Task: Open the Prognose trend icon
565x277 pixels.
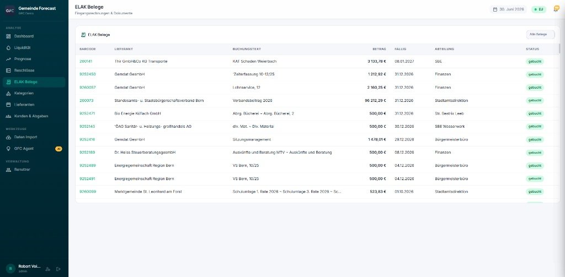Action: point(9,59)
